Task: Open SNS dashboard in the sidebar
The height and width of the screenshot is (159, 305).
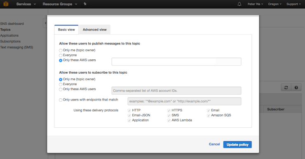Action: 12,24
